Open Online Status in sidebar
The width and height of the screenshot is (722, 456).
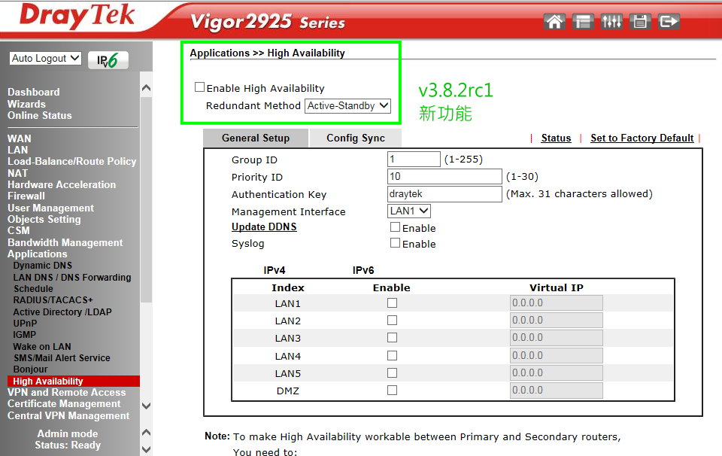[40, 116]
